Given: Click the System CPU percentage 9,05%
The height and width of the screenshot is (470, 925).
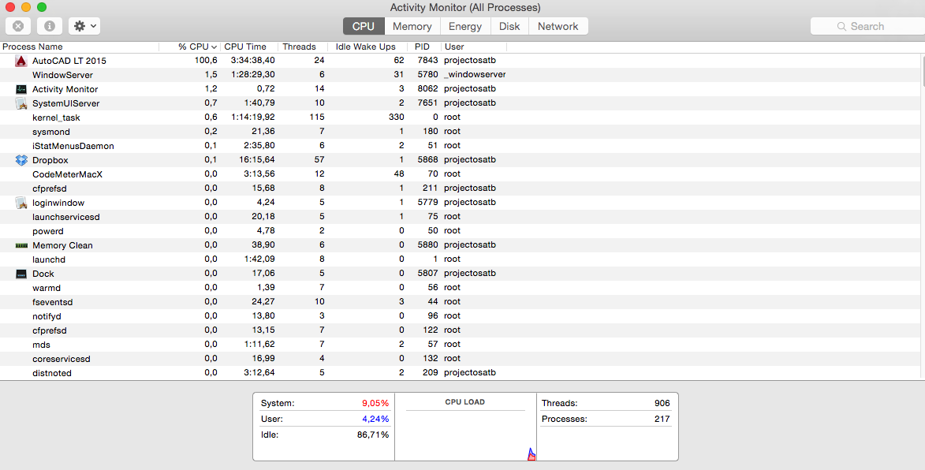Looking at the screenshot, I should click(x=375, y=403).
